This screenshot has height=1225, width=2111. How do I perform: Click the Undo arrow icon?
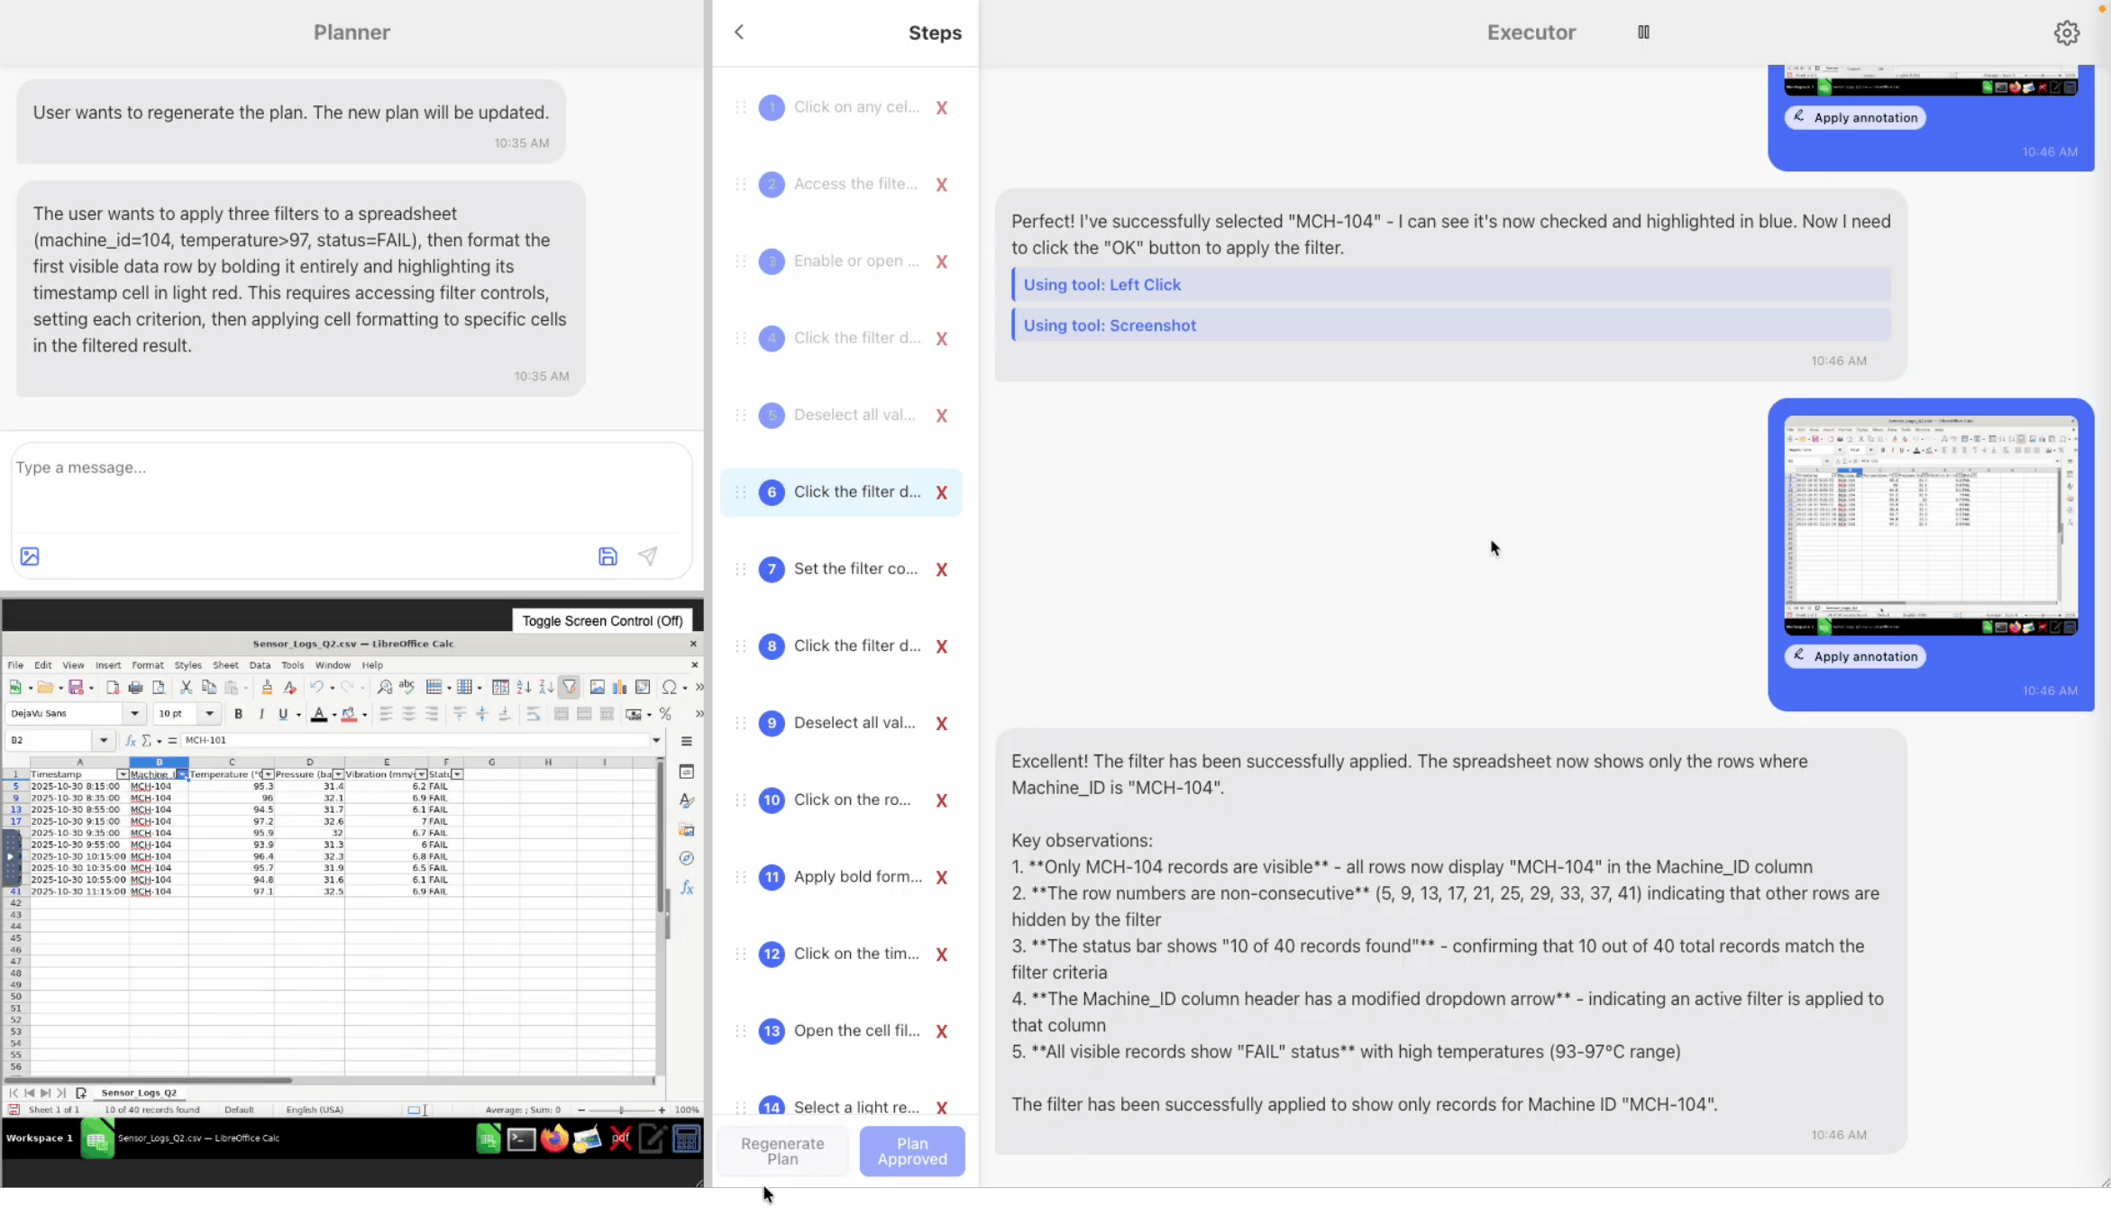(x=316, y=688)
